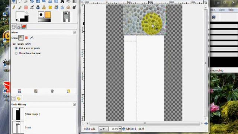Select the Heal tool

(50, 7)
